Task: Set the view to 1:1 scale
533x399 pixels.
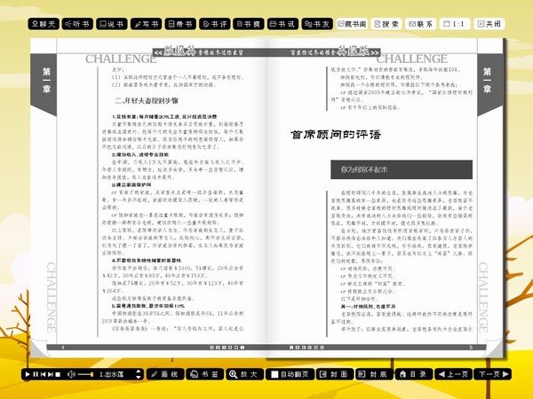Action: (455, 24)
